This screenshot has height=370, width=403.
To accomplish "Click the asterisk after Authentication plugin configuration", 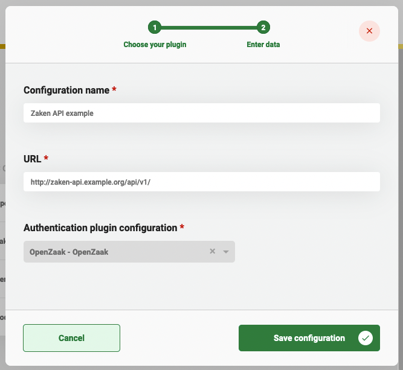I will point(182,228).
